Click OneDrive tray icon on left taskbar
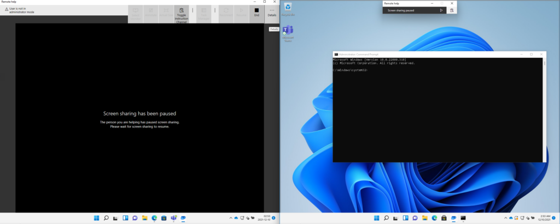Image resolution: width=560 pixels, height=224 pixels. (x=236, y=218)
